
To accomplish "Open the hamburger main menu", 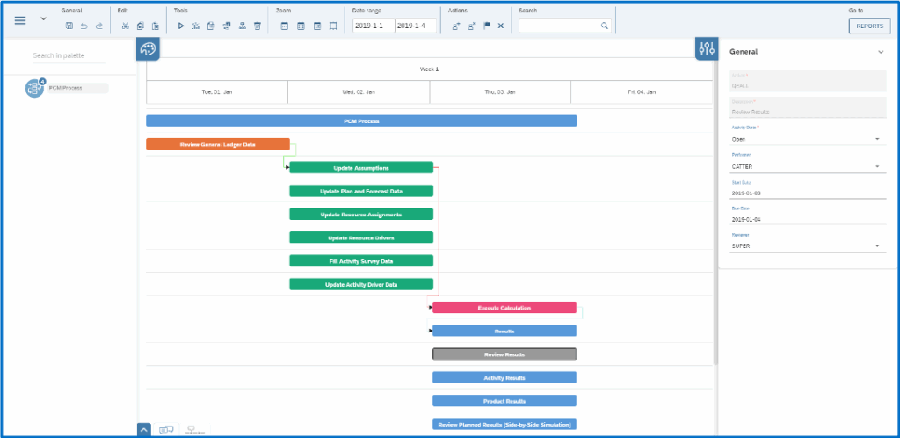I will click(20, 19).
